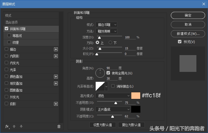Open the orange highlight color swatch

(136, 95)
